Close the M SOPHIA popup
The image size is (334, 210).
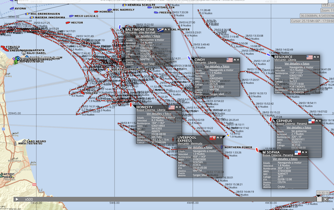coord(306,152)
